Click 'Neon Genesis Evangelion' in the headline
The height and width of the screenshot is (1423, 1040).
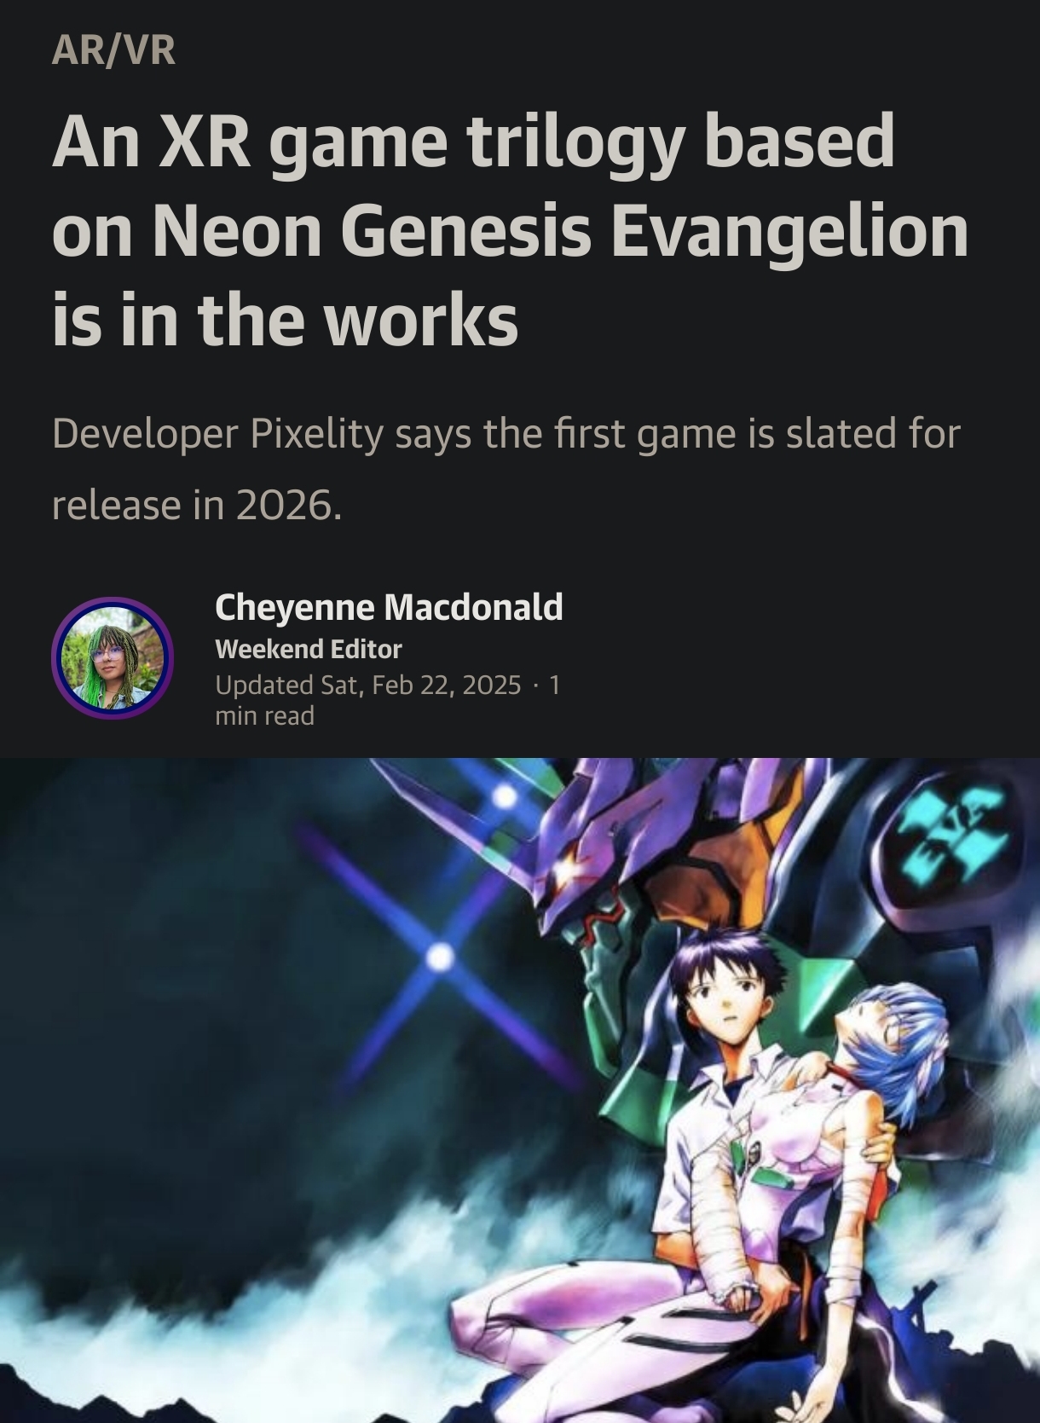click(x=561, y=230)
